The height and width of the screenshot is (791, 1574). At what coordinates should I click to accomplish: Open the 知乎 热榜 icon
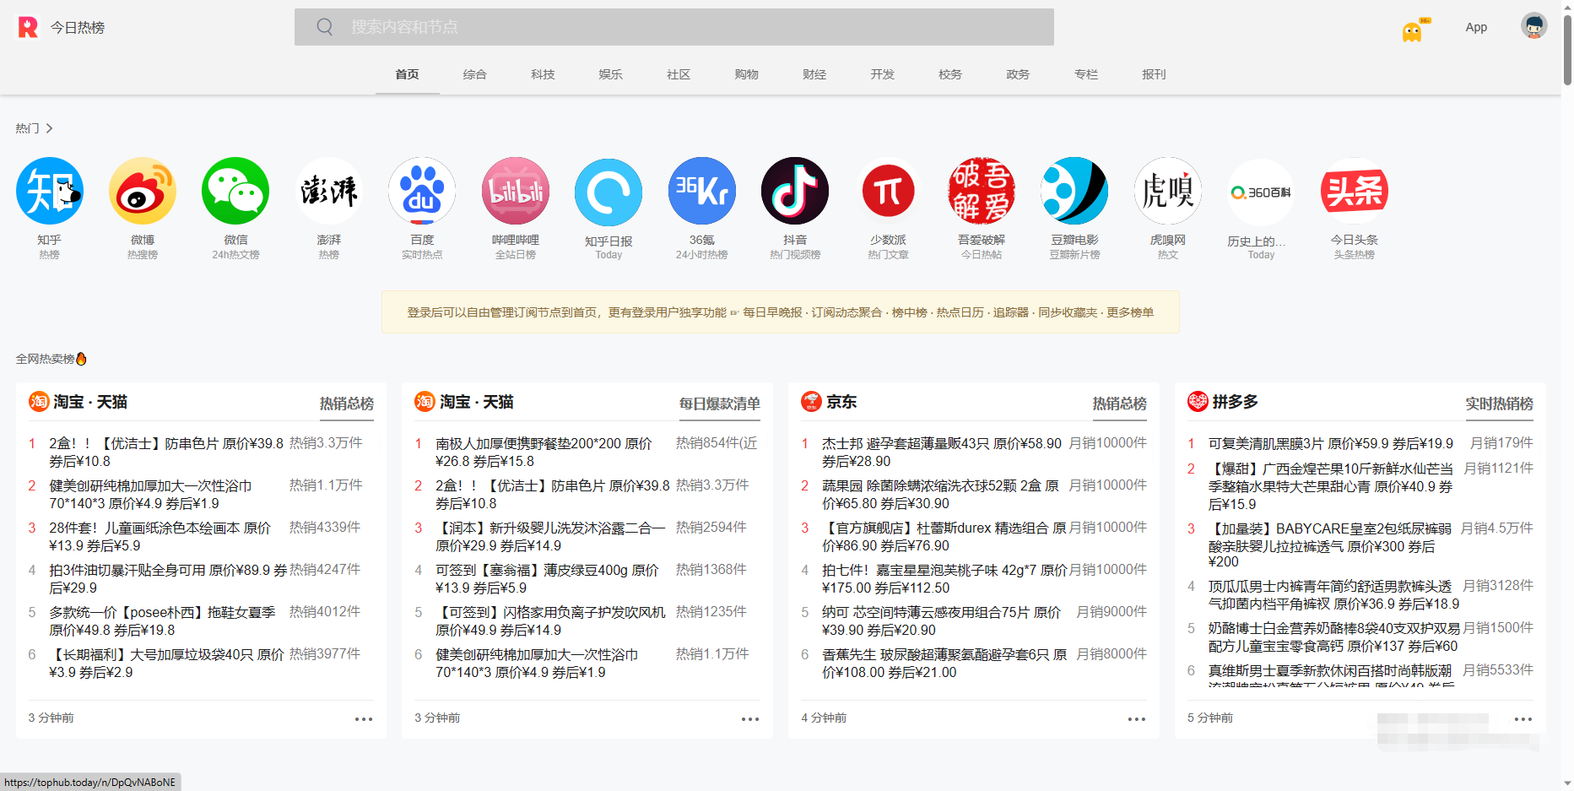tap(50, 191)
